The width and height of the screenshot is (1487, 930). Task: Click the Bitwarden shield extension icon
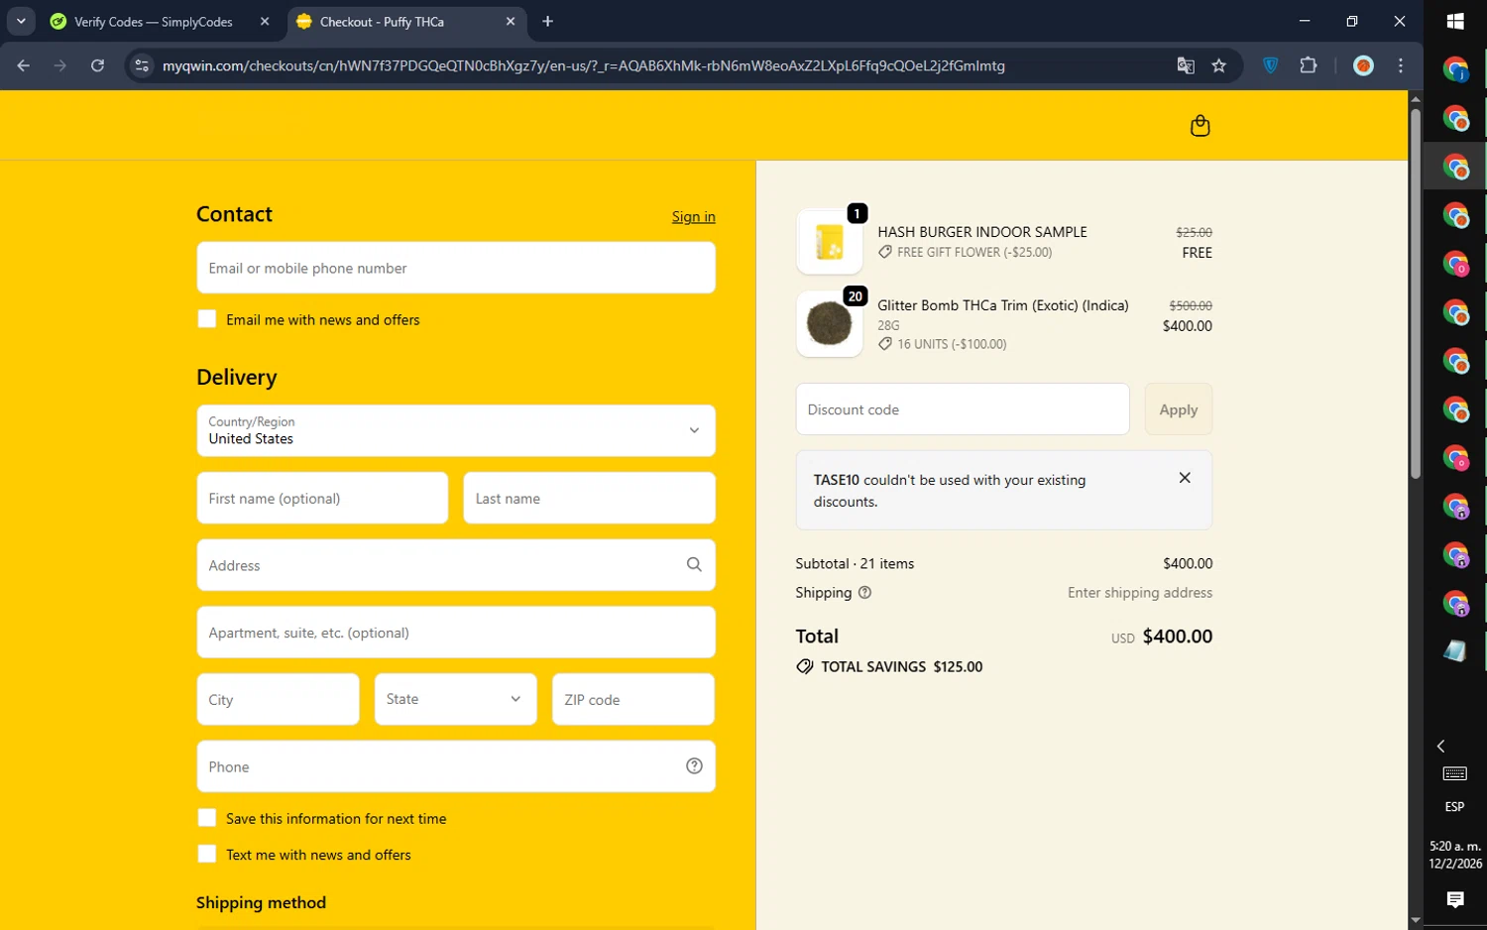(1271, 65)
